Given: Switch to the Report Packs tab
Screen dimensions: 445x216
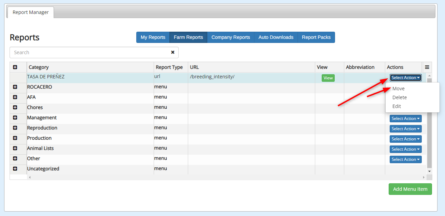Looking at the screenshot, I should [316, 37].
